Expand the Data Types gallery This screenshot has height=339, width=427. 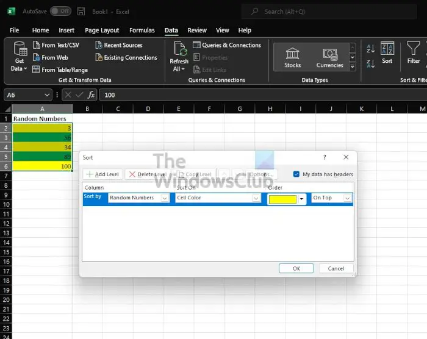tap(353, 66)
